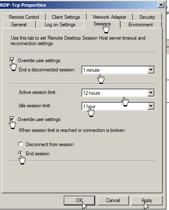Open the Log on Settings tab

point(60,25)
